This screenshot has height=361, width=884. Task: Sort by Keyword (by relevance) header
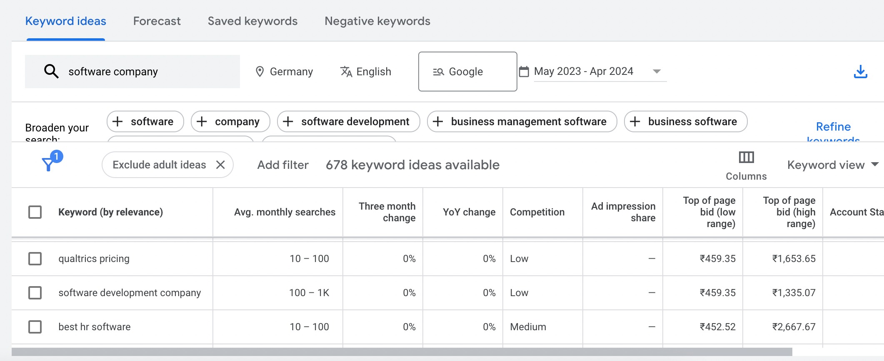click(110, 212)
